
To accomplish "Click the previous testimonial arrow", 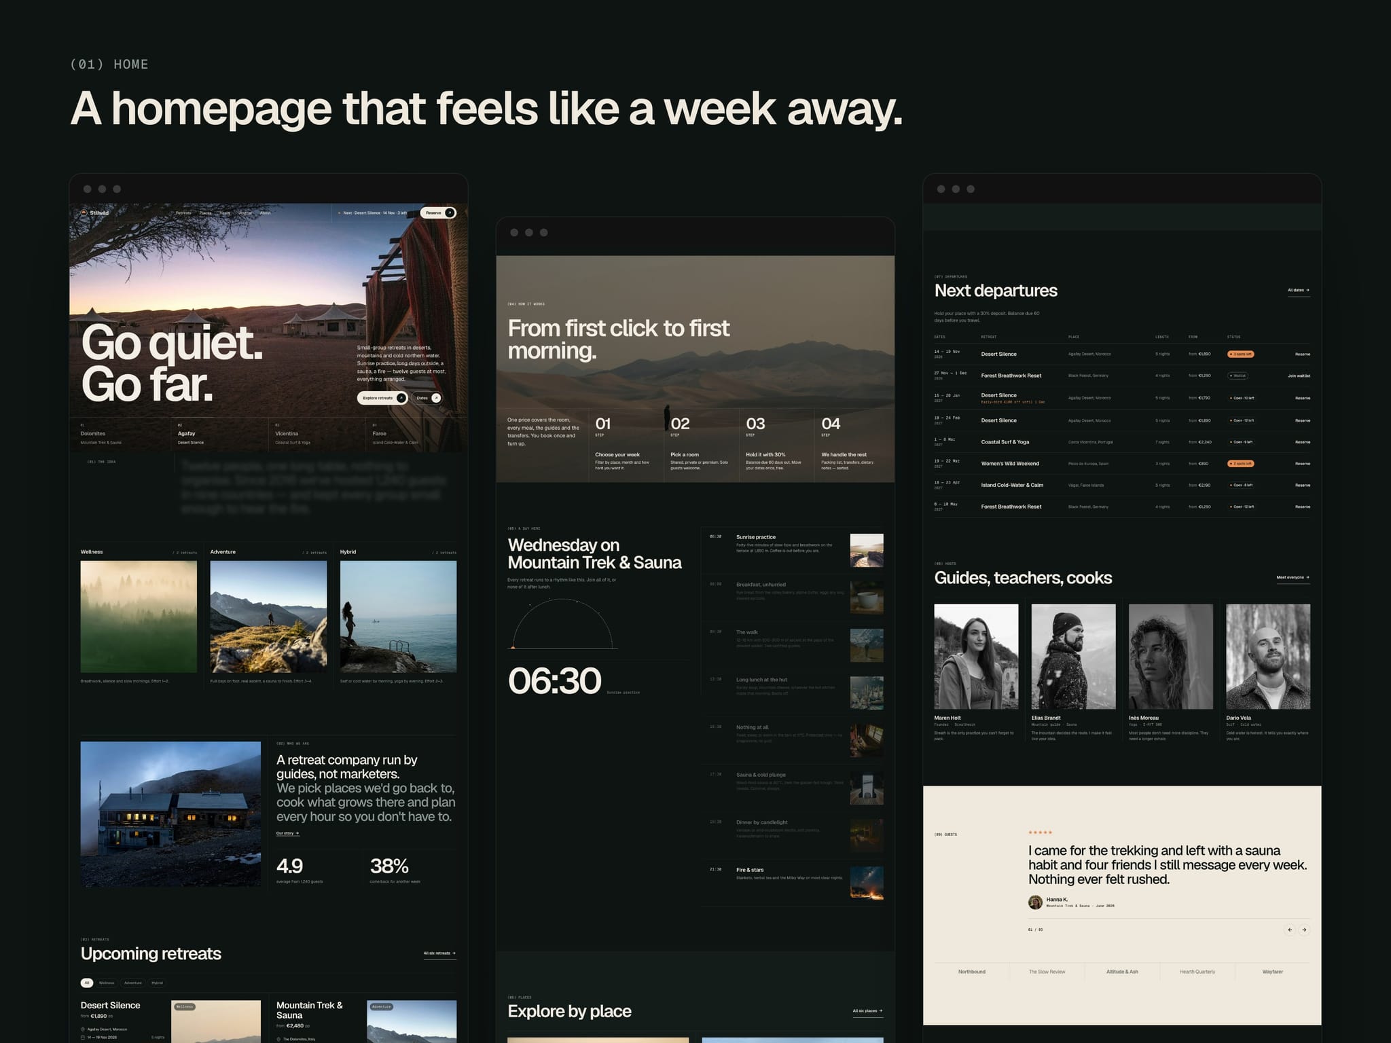I will pos(1290,930).
